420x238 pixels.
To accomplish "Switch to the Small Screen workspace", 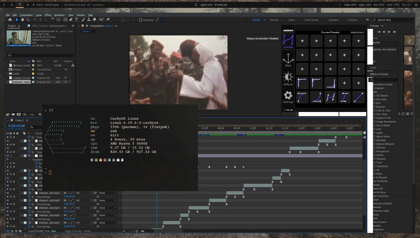I will click(311, 20).
